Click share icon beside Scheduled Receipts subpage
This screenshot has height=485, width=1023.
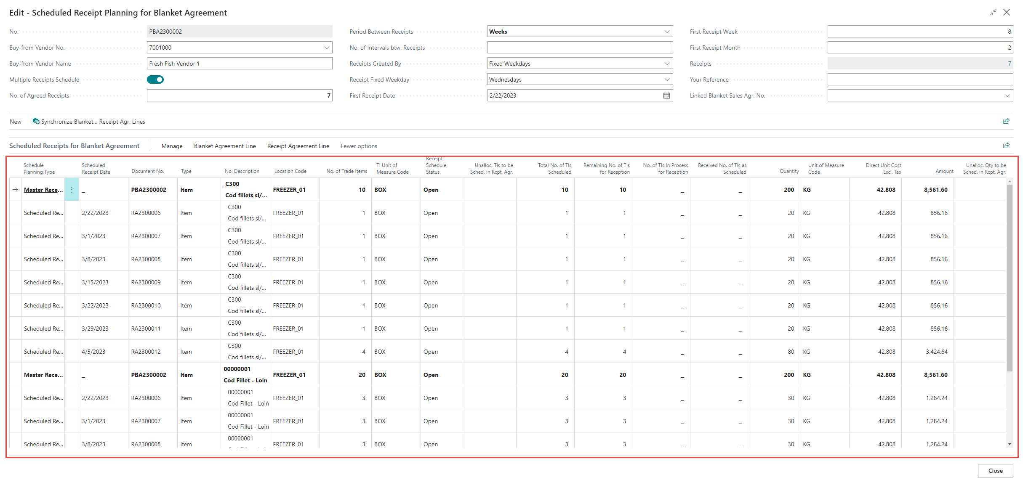[x=1006, y=146]
